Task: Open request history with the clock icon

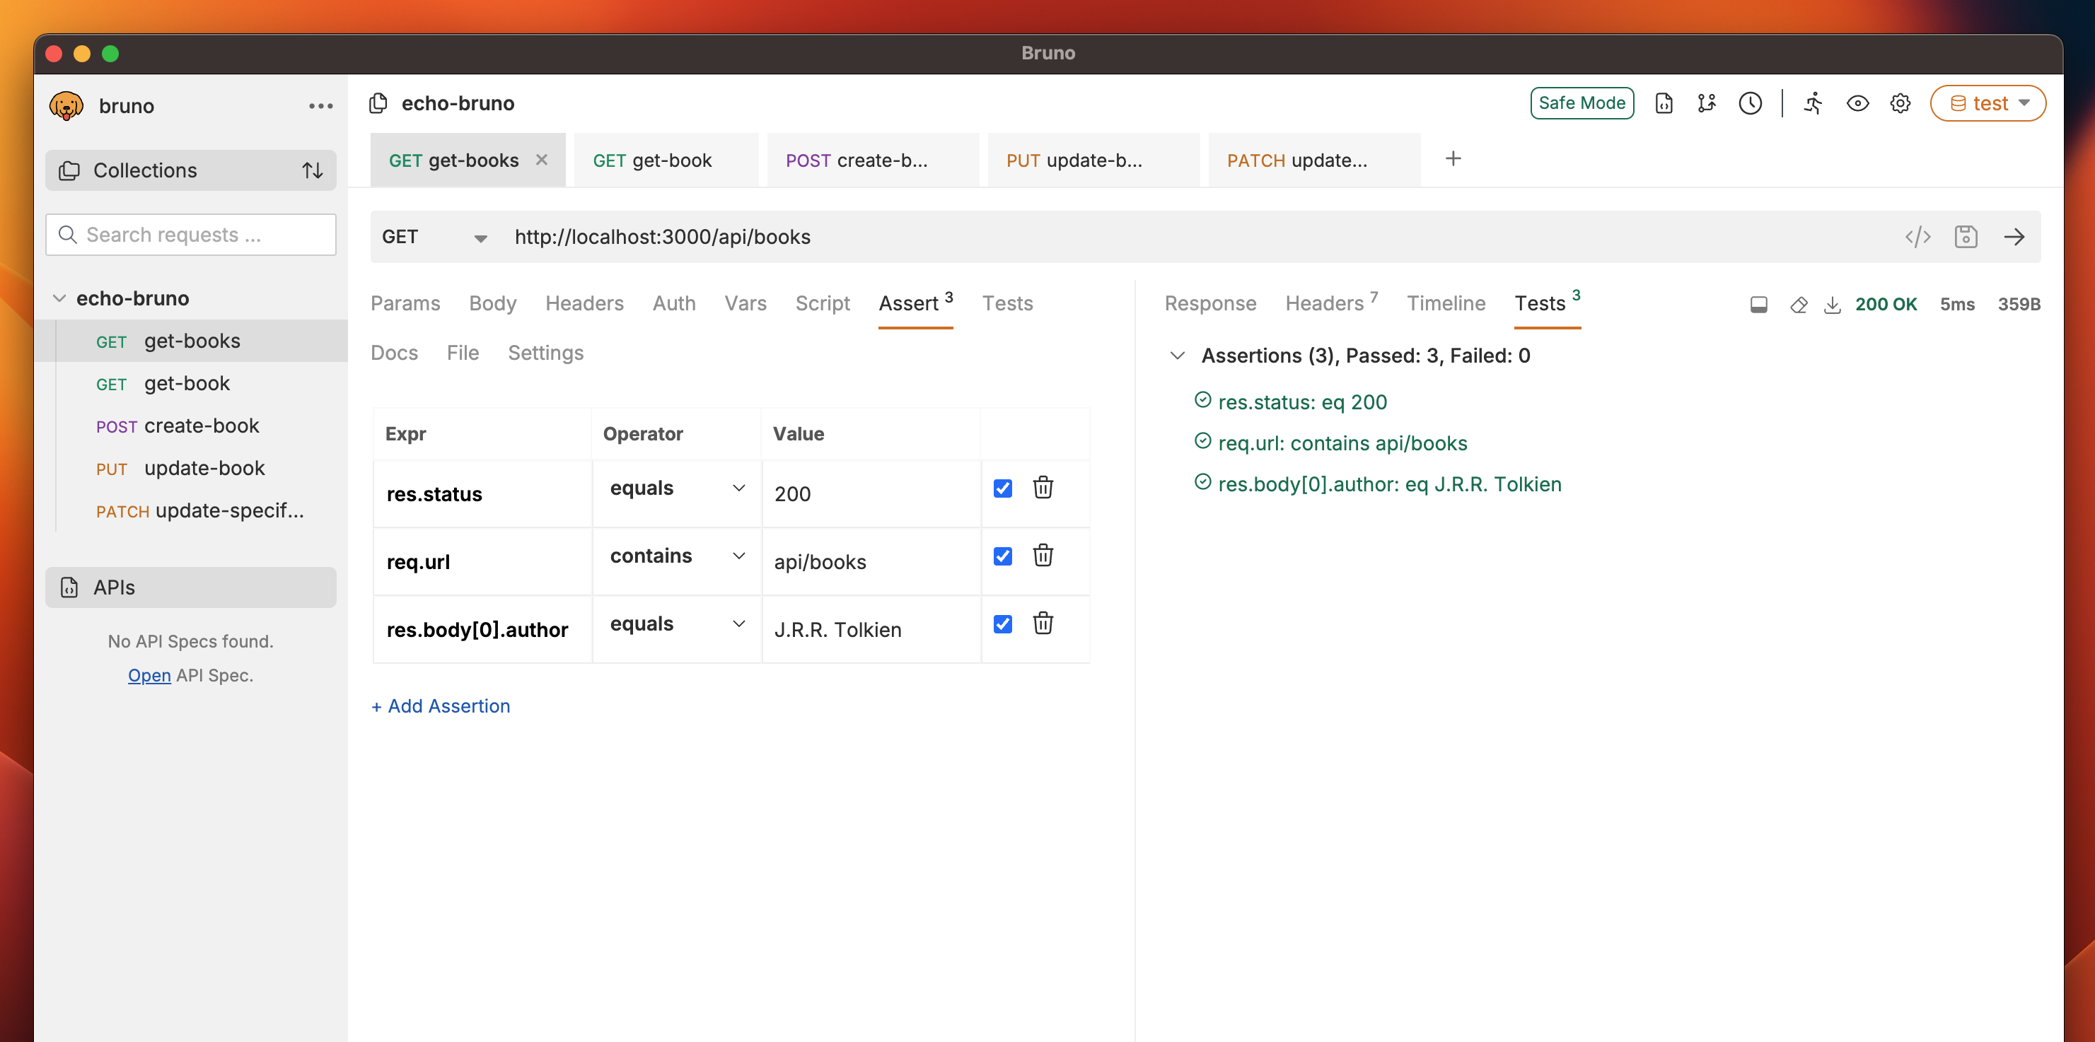Action: (1750, 103)
